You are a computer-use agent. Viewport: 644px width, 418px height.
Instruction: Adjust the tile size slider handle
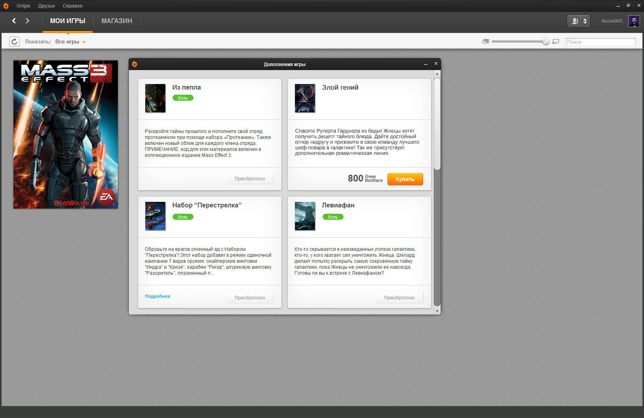pyautogui.click(x=546, y=41)
